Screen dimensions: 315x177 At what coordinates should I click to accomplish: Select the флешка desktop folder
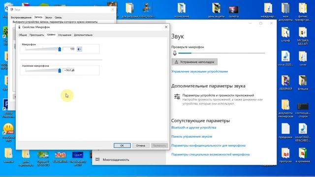click(x=303, y=83)
